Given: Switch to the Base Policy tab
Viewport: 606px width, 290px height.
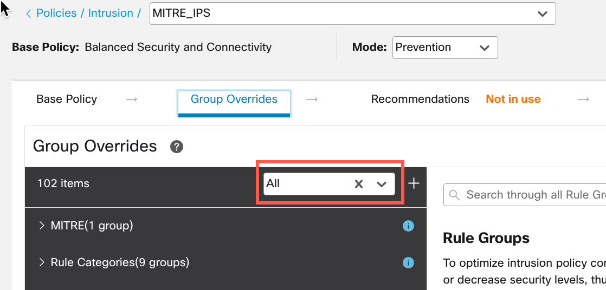Looking at the screenshot, I should 67,99.
